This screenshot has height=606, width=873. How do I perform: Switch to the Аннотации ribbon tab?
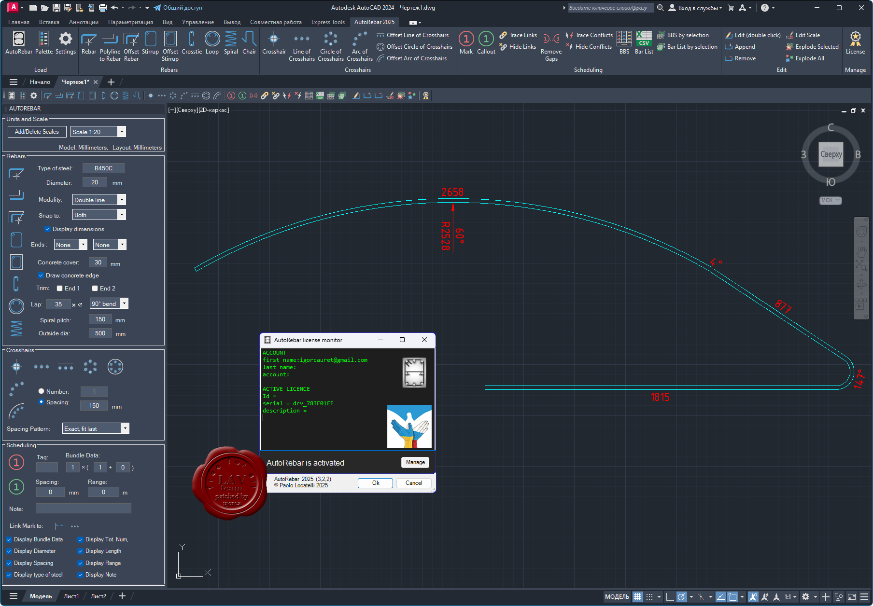tap(84, 22)
